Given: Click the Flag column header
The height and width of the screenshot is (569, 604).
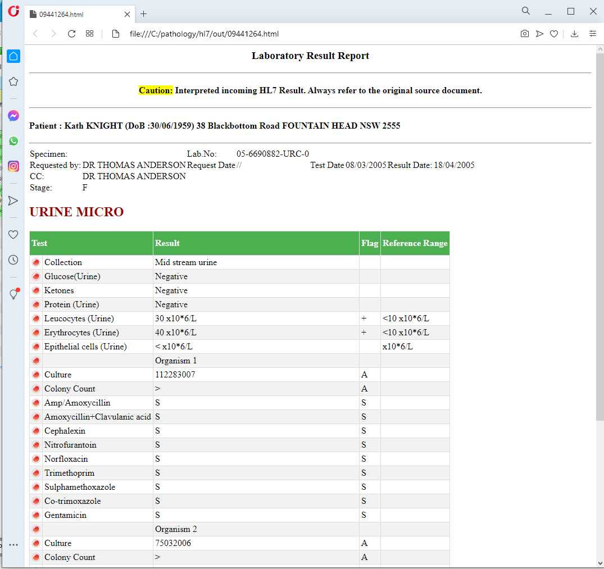Looking at the screenshot, I should [370, 243].
